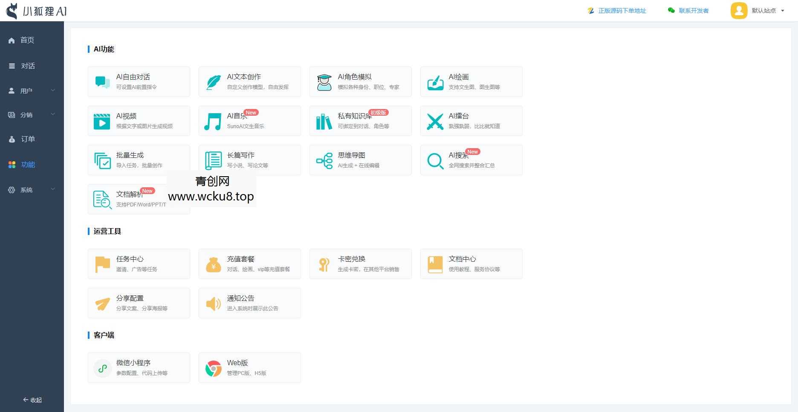Switch to the 订单 page
The height and width of the screenshot is (412, 798).
pyautogui.click(x=28, y=139)
